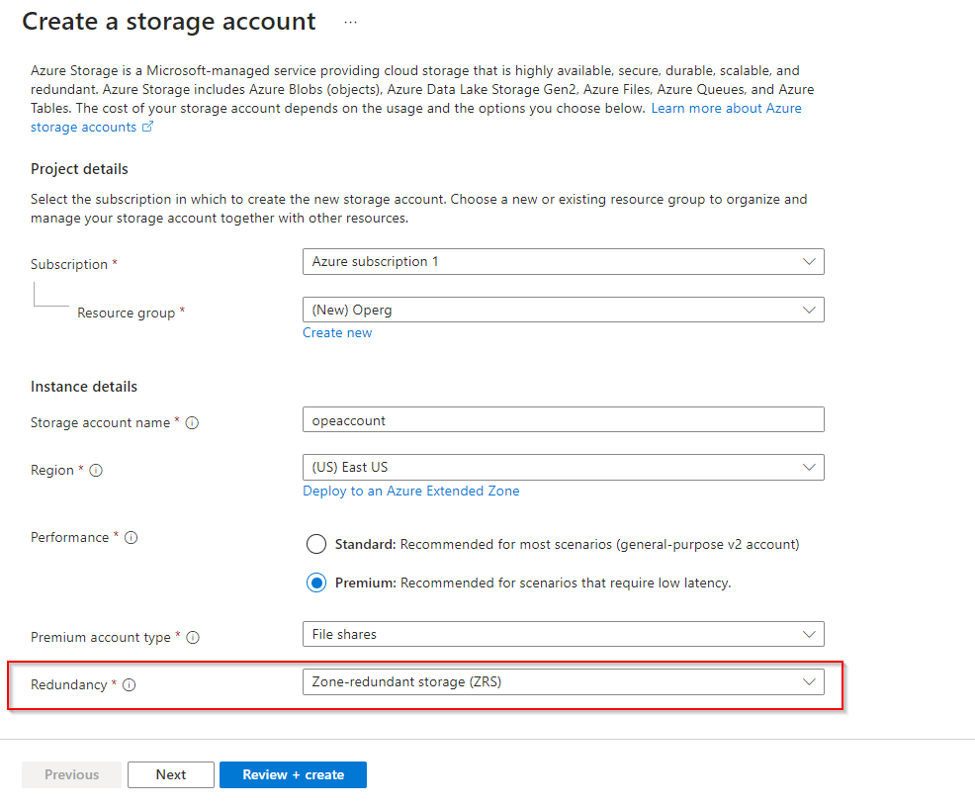The height and width of the screenshot is (807, 975).
Task: Click info icon beside Redundancy label
Action: click(x=129, y=685)
